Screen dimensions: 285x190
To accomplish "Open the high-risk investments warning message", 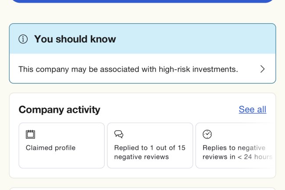I will [x=128, y=69].
